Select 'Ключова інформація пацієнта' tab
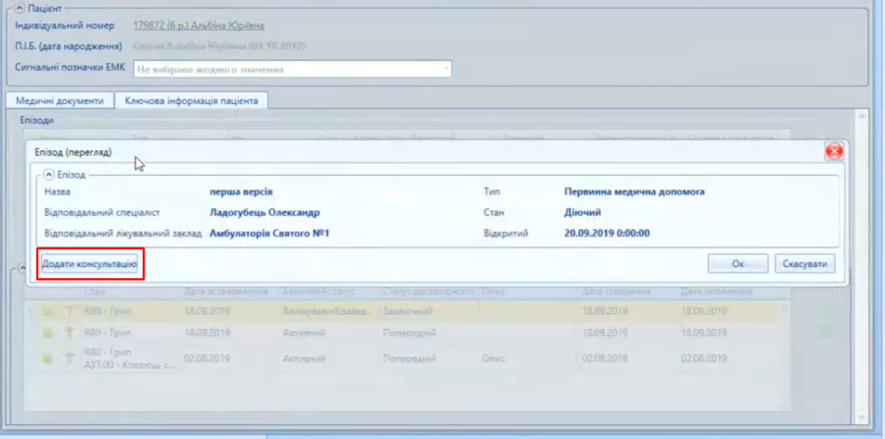This screenshot has width=885, height=439. pos(191,101)
